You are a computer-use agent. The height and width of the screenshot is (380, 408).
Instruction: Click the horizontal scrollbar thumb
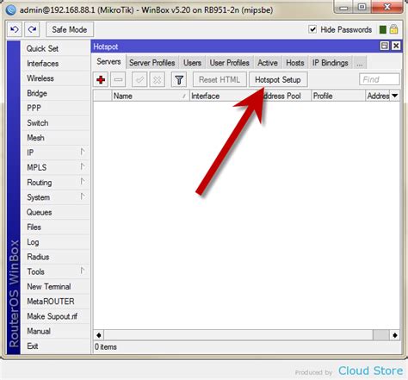(381, 335)
